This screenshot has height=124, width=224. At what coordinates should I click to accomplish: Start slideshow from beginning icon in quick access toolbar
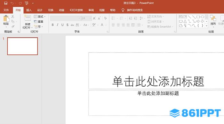pyautogui.click(x=27, y=3)
